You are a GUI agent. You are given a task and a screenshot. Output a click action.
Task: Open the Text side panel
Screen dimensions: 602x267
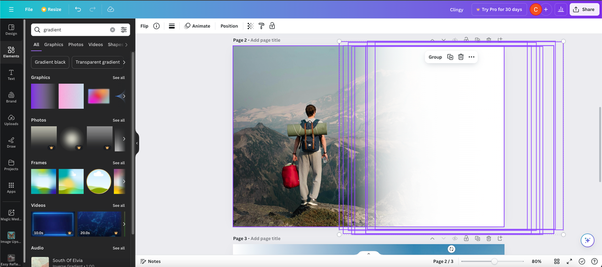point(11,75)
